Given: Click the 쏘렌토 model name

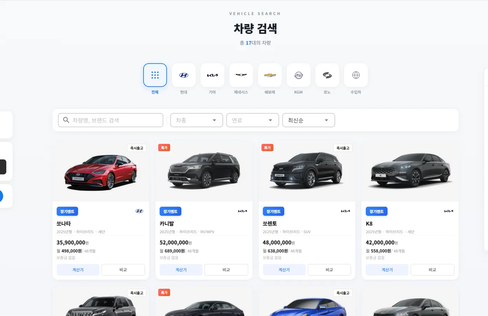Looking at the screenshot, I should click(x=270, y=223).
